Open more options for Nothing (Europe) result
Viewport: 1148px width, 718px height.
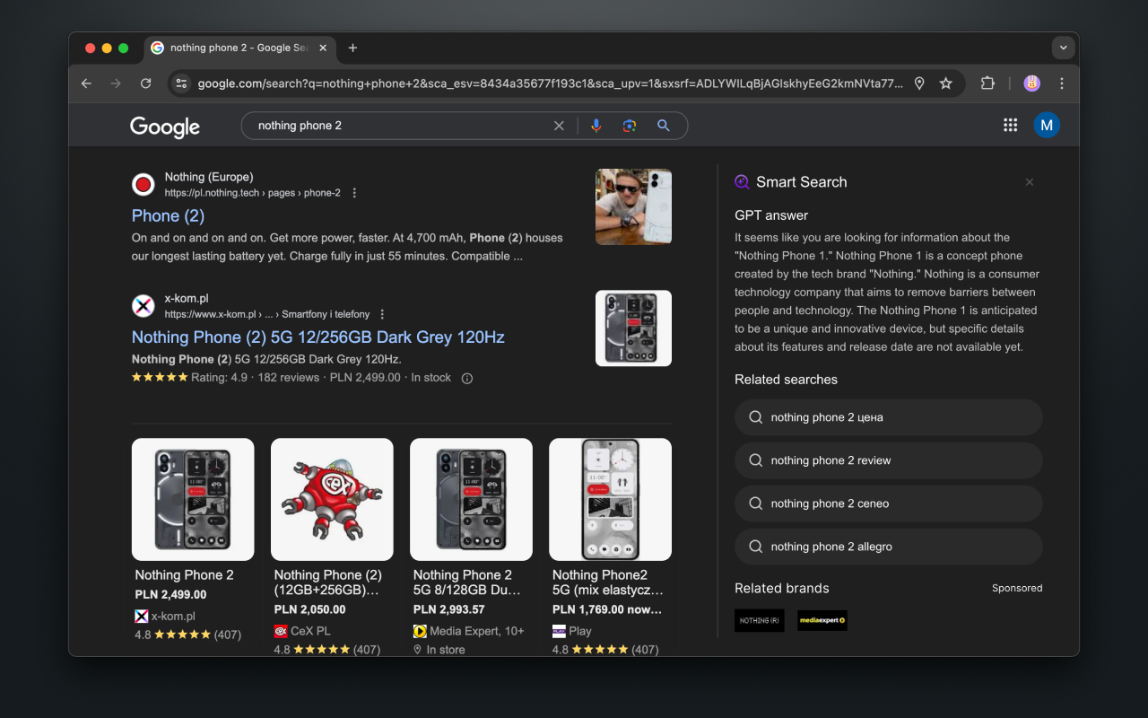(354, 193)
